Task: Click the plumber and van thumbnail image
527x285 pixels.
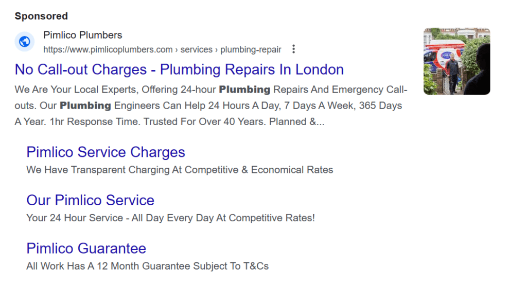Action: [457, 61]
